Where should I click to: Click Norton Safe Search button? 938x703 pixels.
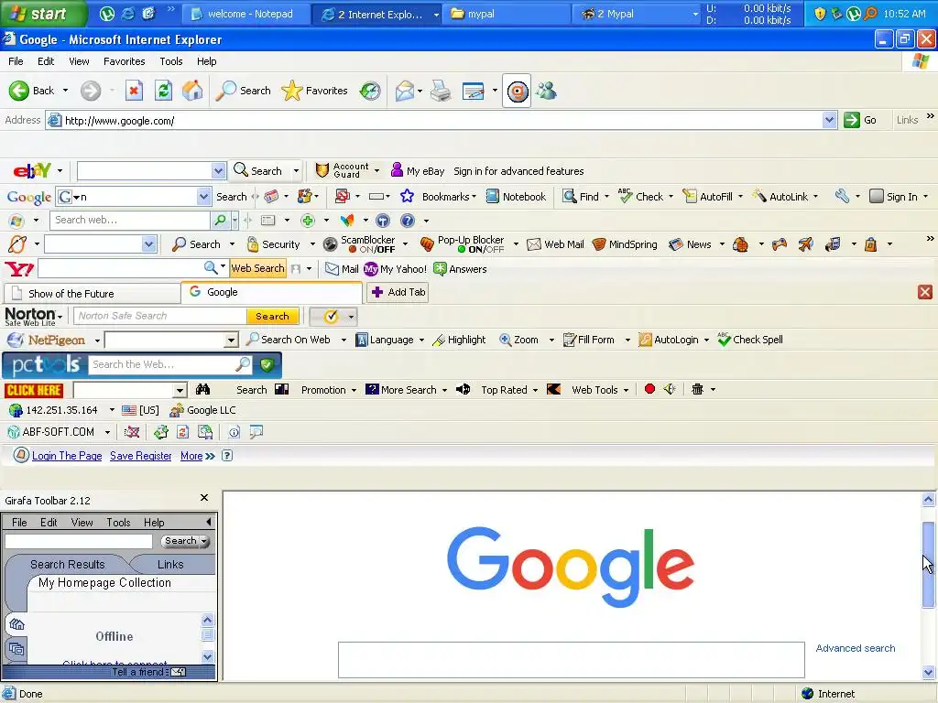pos(272,316)
